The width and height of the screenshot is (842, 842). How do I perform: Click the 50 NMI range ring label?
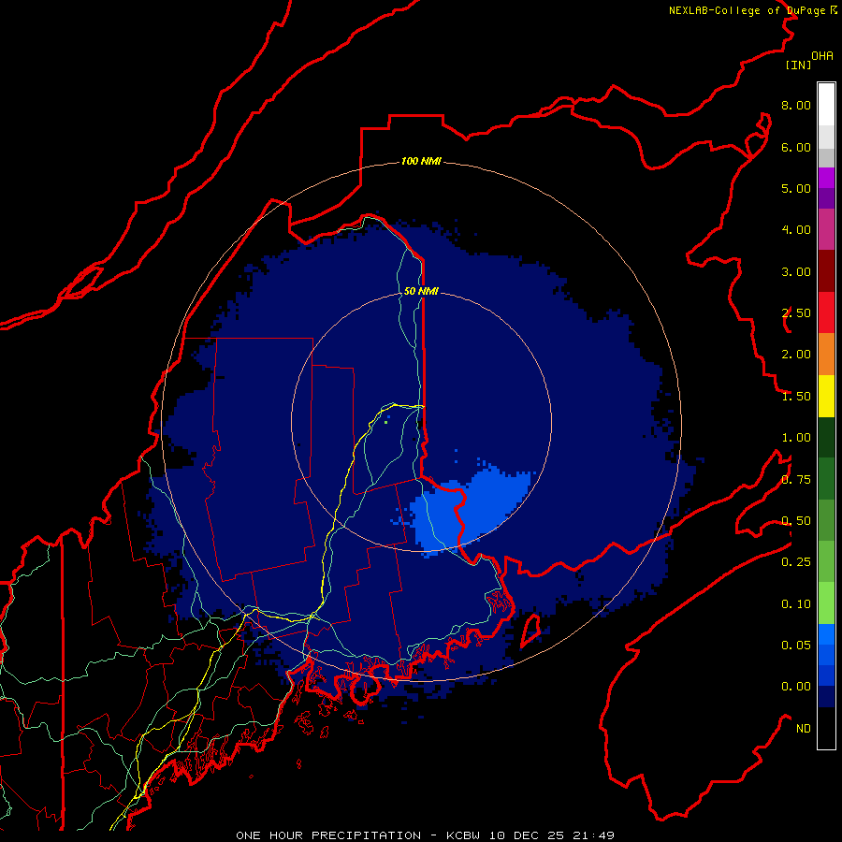(x=422, y=291)
